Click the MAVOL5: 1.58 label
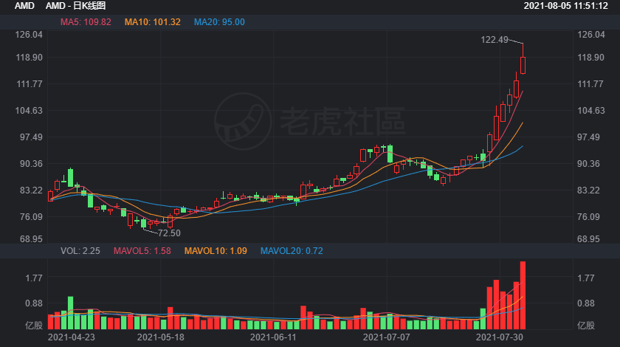620x347 pixels. click(x=142, y=251)
